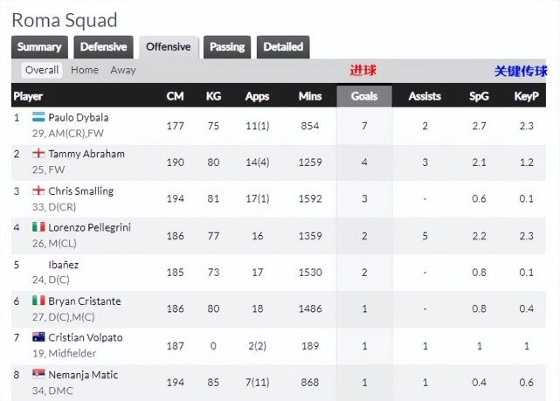This screenshot has width=560, height=401.
Task: Open the Summary tab
Action: [x=39, y=47]
